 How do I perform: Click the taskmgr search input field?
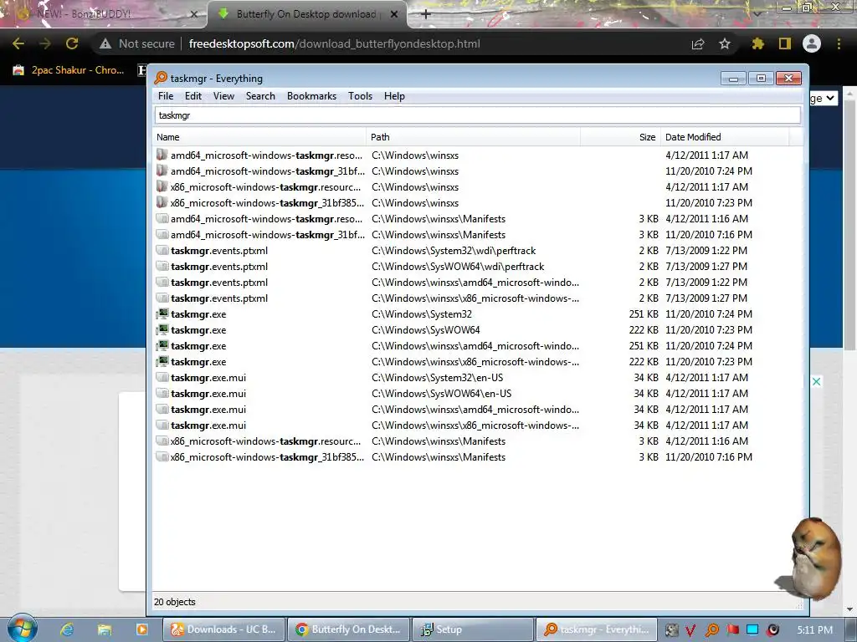pos(478,115)
